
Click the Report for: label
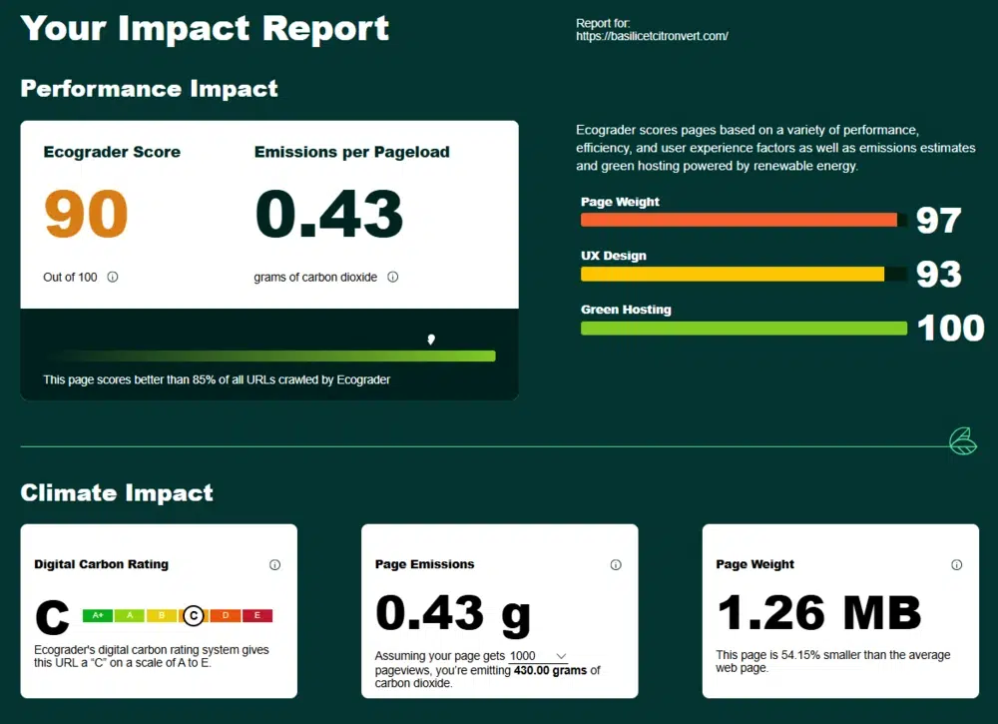[603, 24]
